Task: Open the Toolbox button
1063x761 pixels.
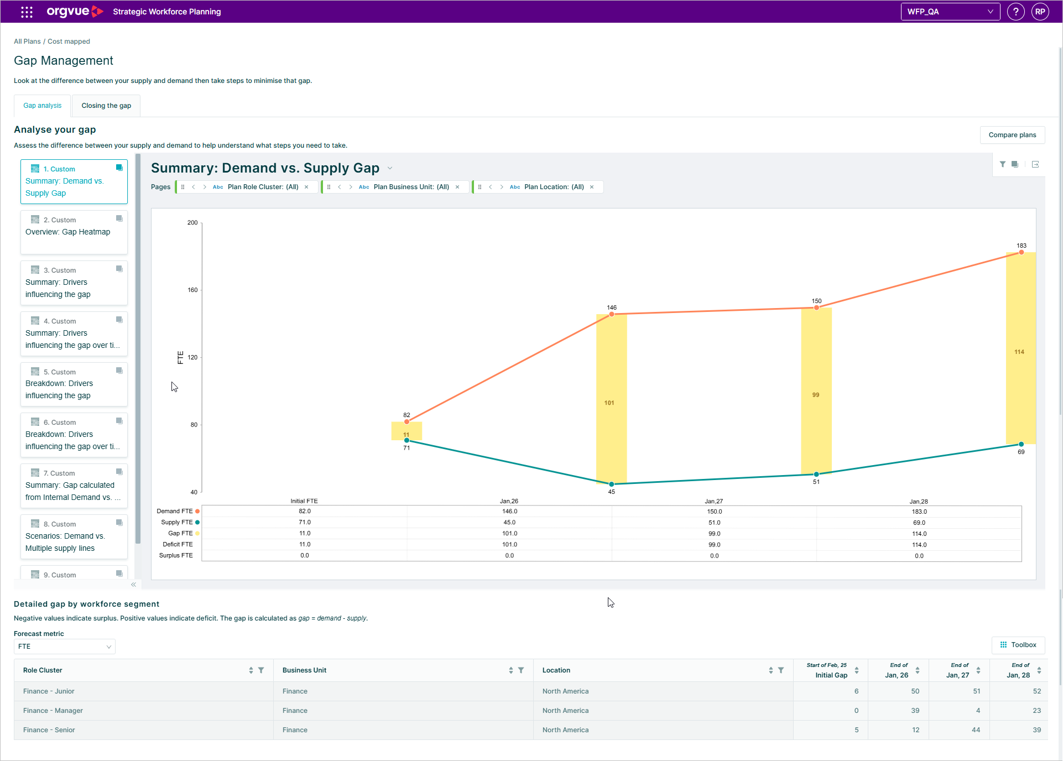Action: [1018, 645]
